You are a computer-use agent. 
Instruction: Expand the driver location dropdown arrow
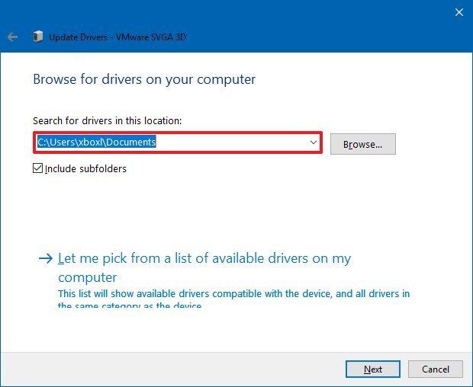pyautogui.click(x=313, y=142)
